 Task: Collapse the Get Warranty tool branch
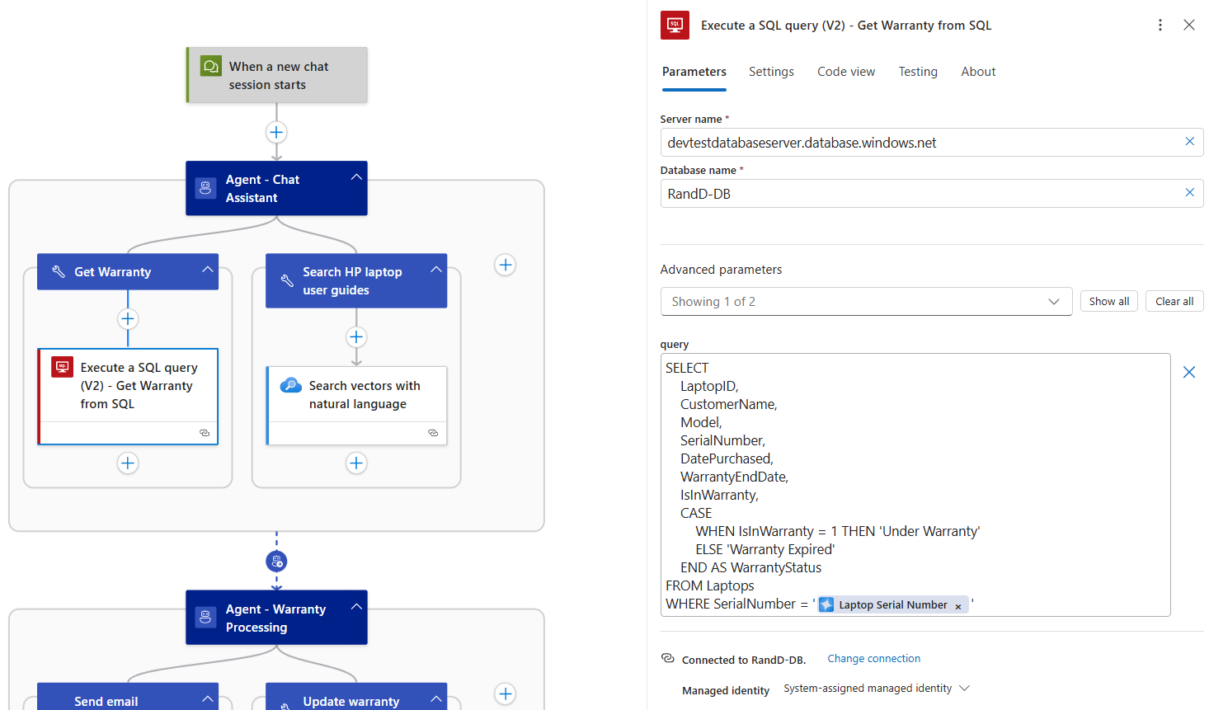[208, 270]
